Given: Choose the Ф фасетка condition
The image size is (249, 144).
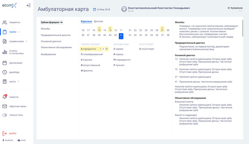Looking at the screenshot, I should pos(87,71).
